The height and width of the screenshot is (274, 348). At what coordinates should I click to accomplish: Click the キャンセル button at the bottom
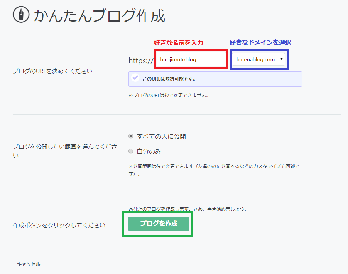tap(28, 264)
